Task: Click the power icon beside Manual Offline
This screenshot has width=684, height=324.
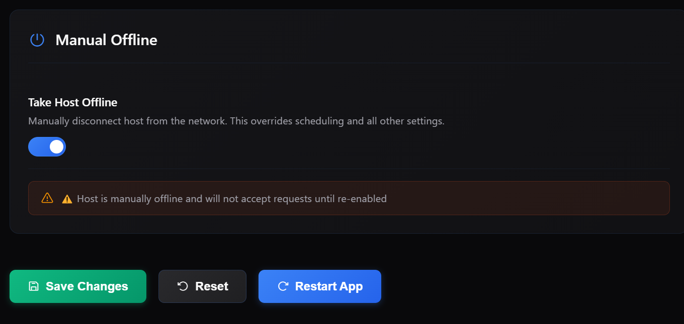Action: (37, 40)
